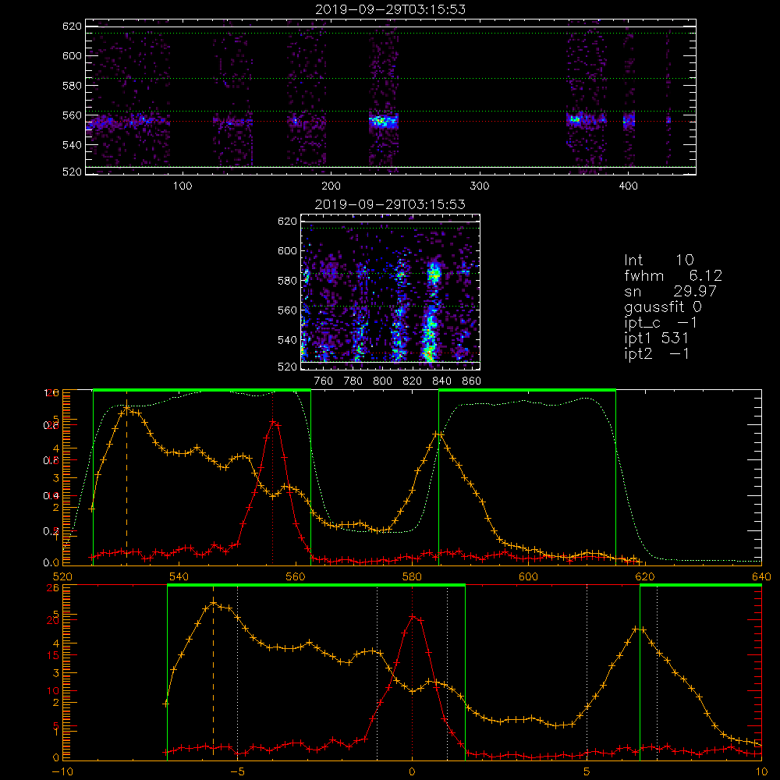Viewport: 780px width, 780px height.
Task: Click x-axis label 760 of middle image
Action: tap(324, 381)
